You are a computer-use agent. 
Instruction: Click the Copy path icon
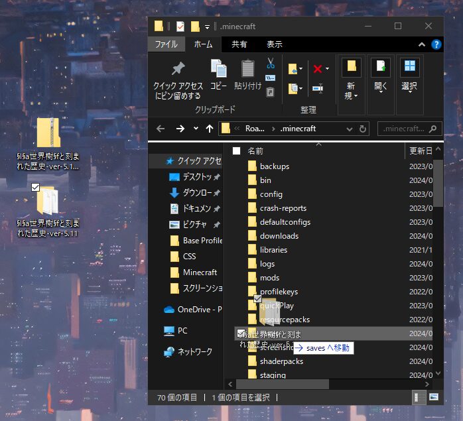click(270, 78)
